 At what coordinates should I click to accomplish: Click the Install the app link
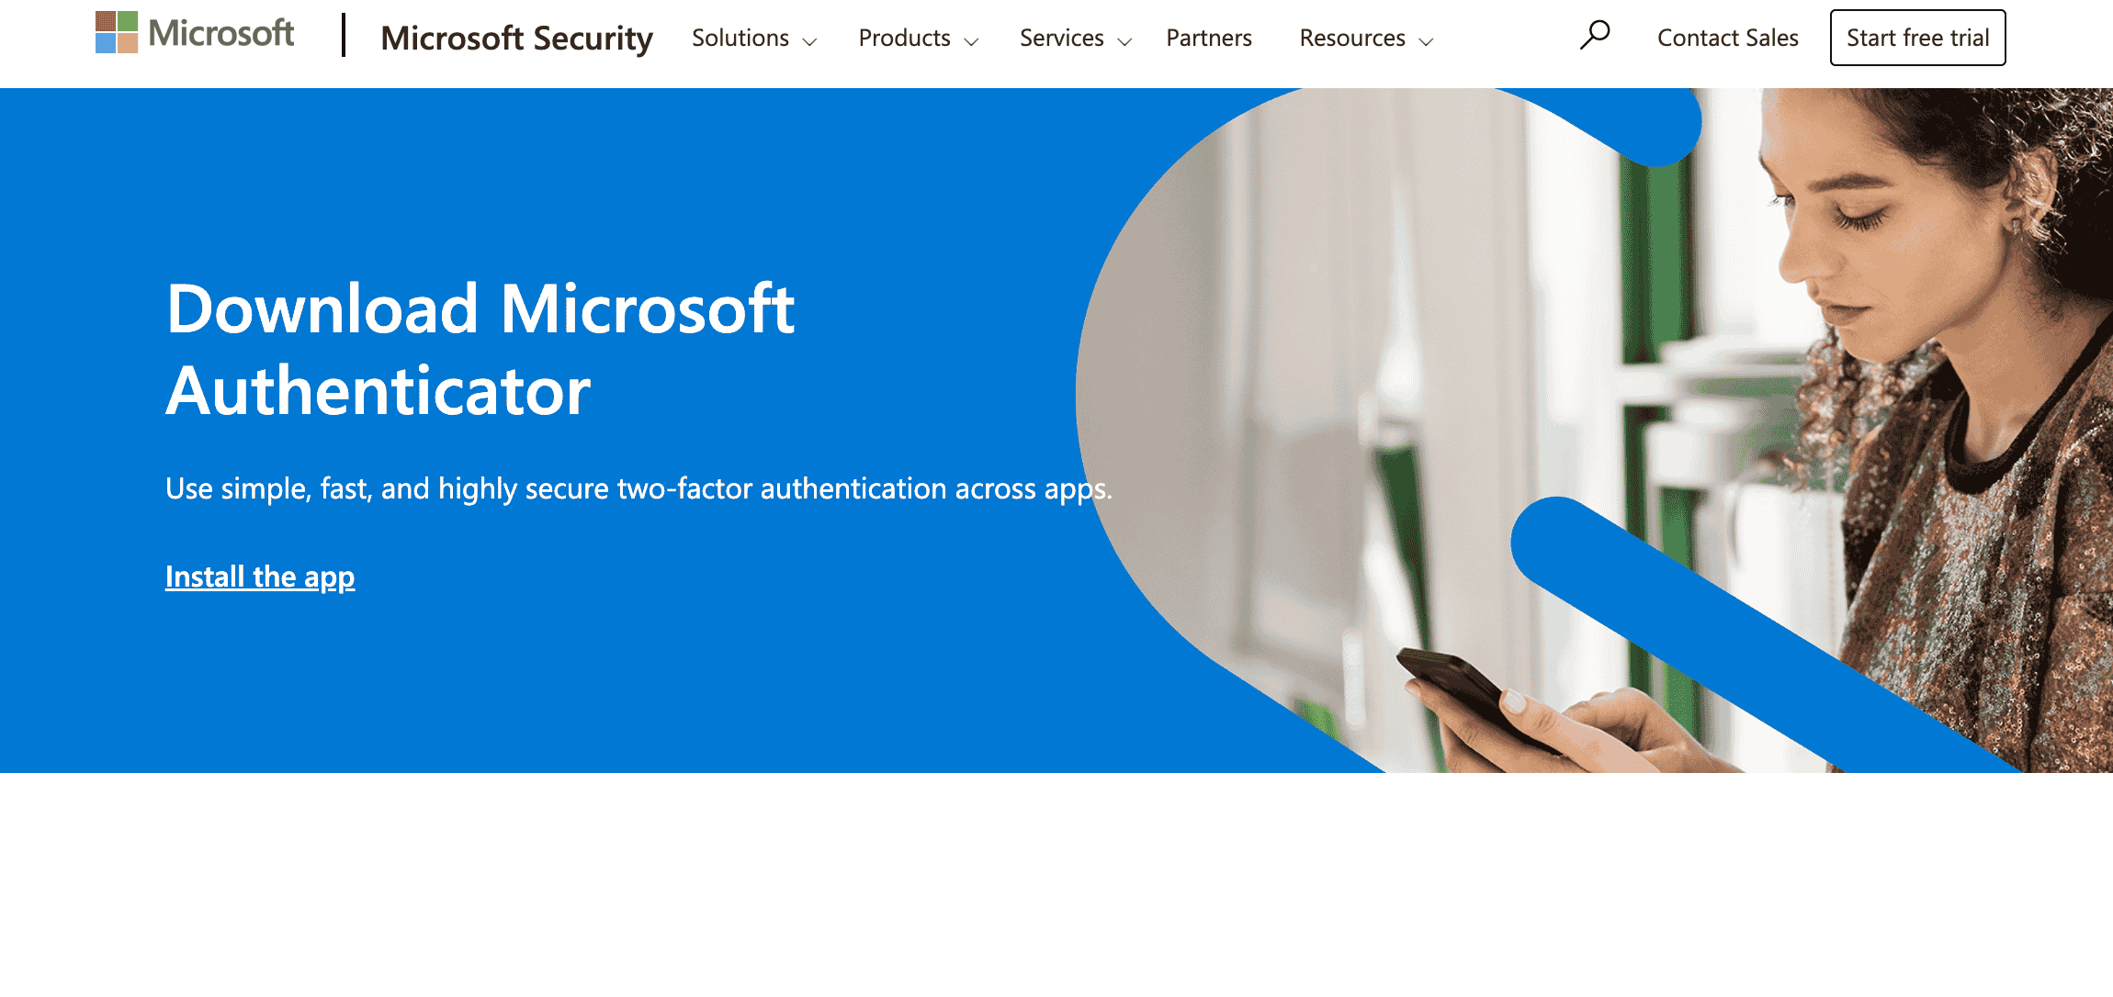pos(260,577)
